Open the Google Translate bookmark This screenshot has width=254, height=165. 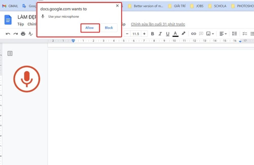pyautogui.click(x=29, y=6)
